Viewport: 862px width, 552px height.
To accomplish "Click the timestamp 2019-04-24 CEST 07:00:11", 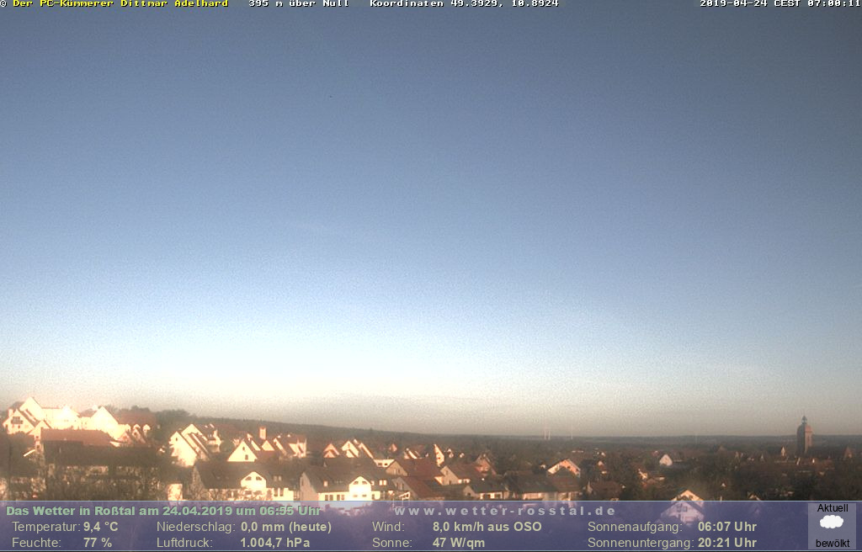I will (780, 4).
